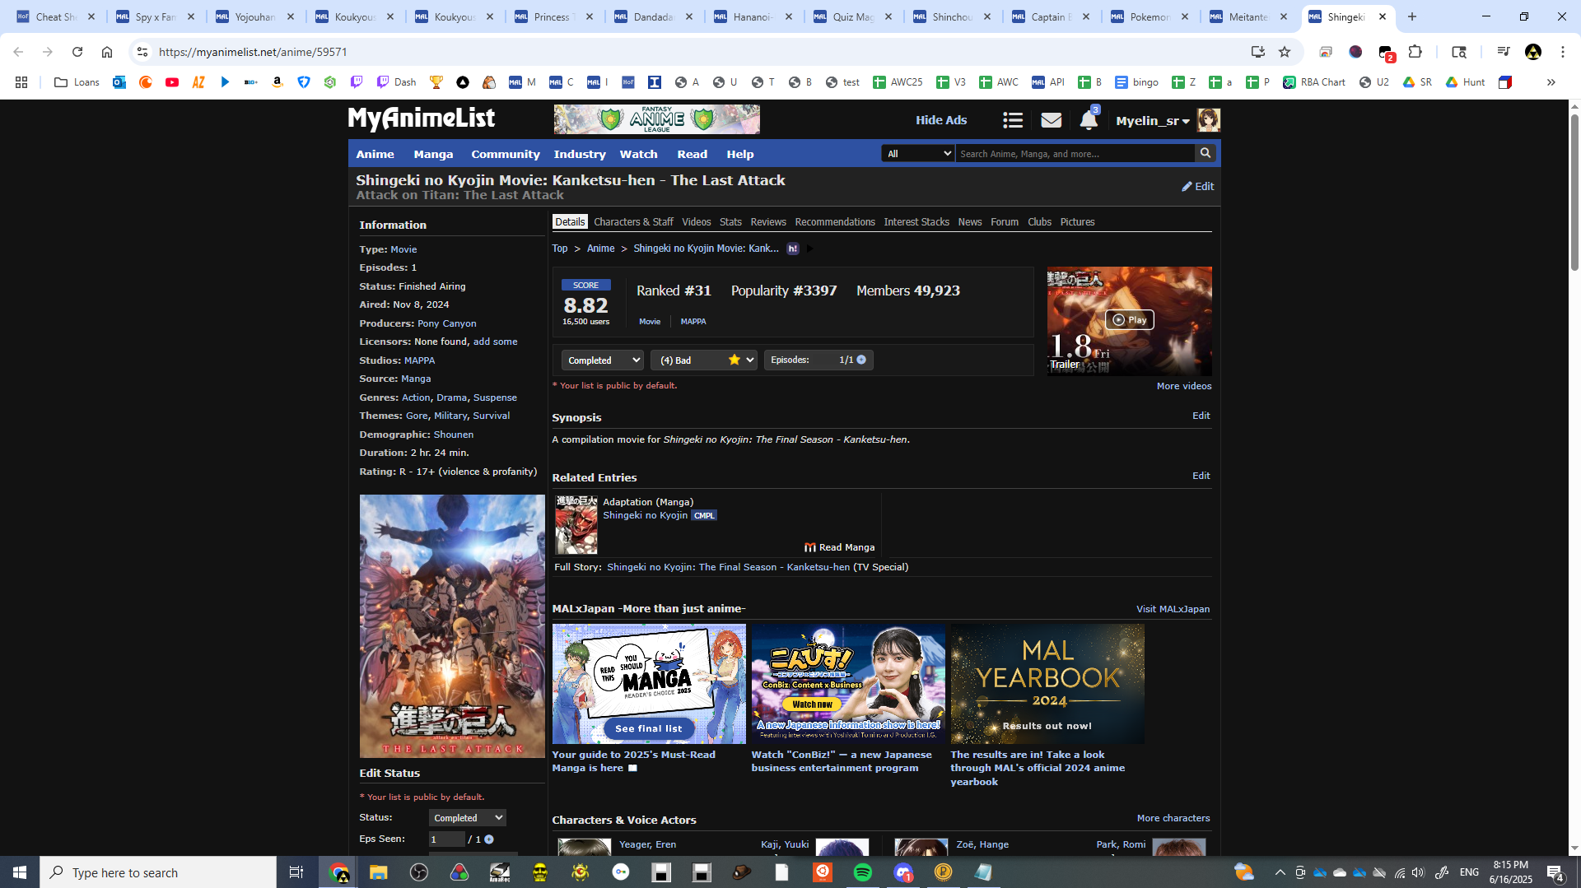Click the Hide Ads link

941,120
